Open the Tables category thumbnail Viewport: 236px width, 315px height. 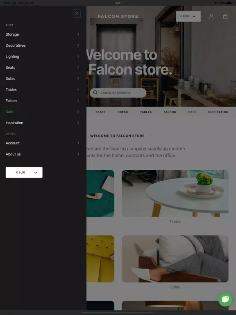175,194
